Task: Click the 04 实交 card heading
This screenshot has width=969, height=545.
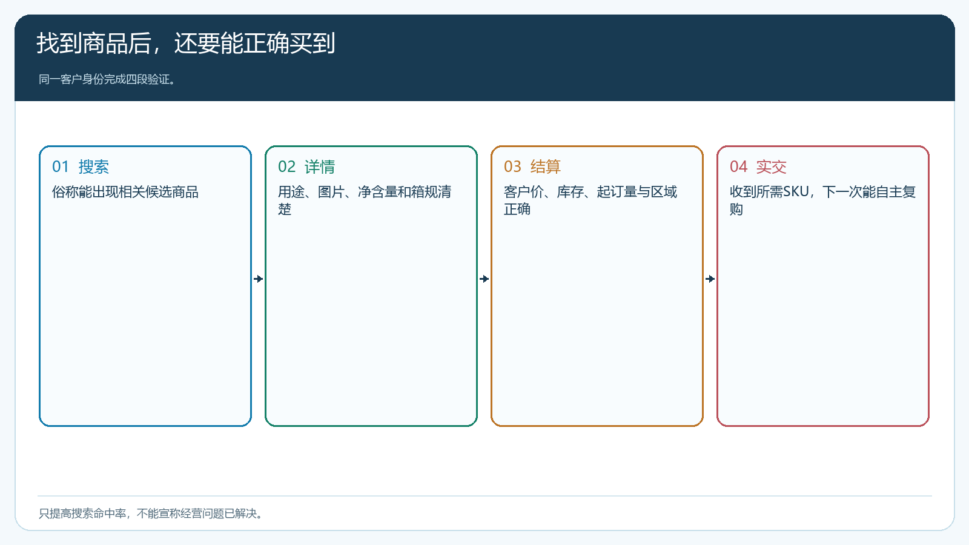Action: (x=758, y=167)
